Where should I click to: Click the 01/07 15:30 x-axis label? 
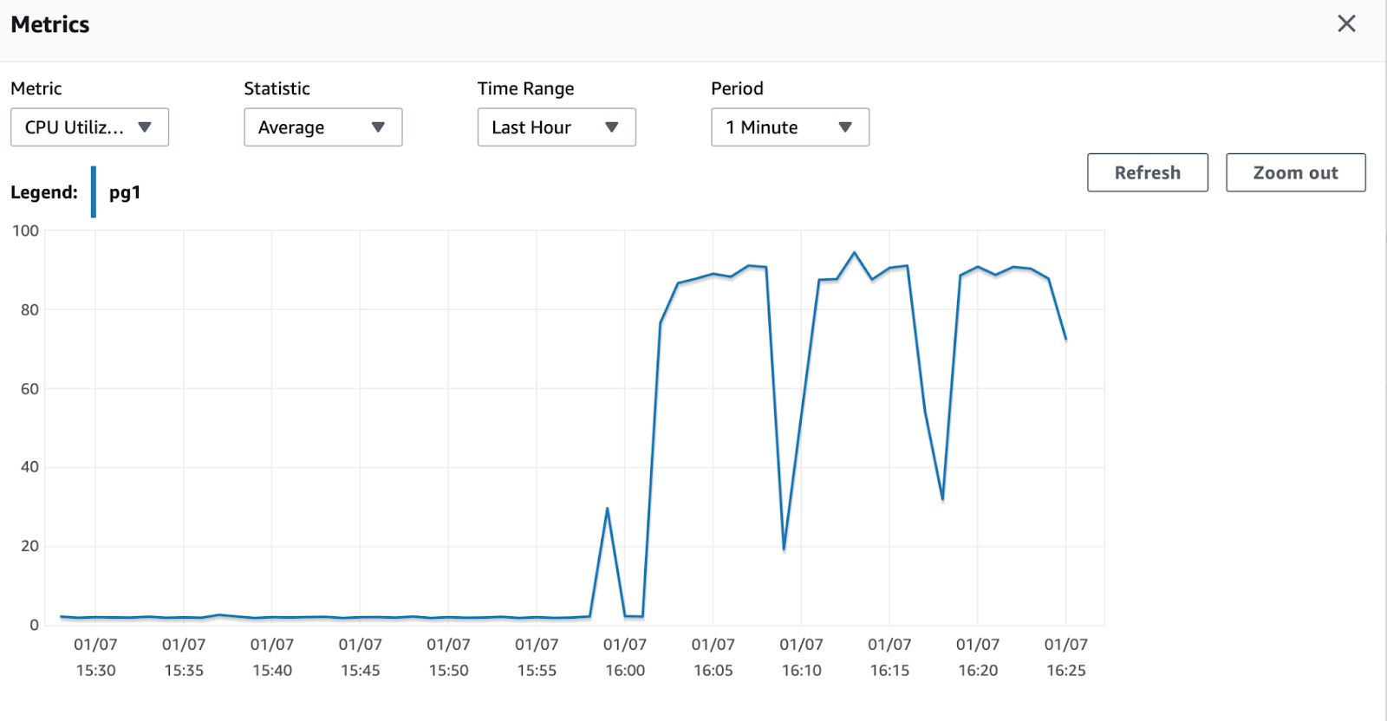point(95,657)
